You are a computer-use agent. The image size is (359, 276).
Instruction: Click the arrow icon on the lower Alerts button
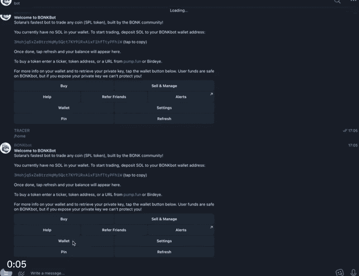click(212, 227)
